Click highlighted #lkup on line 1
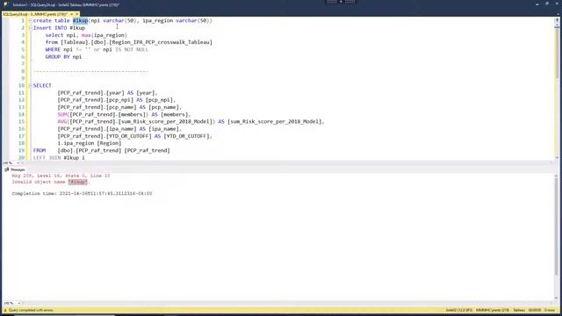The height and width of the screenshot is (316, 562). [80, 21]
